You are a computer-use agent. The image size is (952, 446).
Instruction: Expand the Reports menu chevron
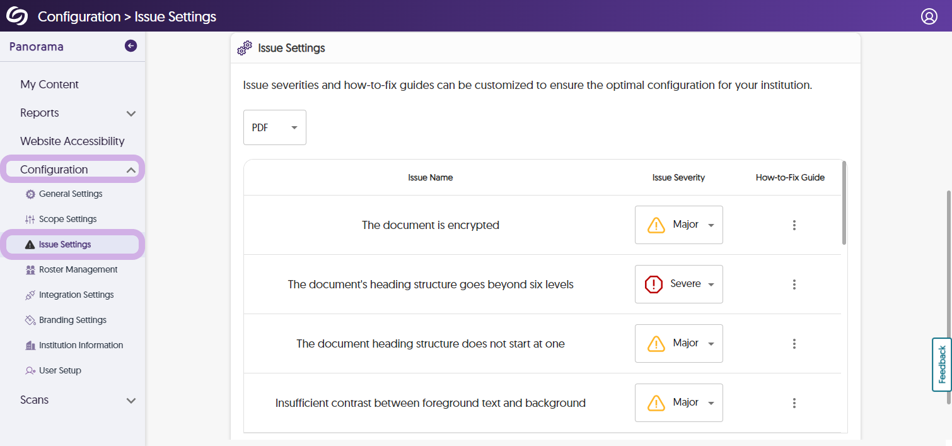click(131, 114)
